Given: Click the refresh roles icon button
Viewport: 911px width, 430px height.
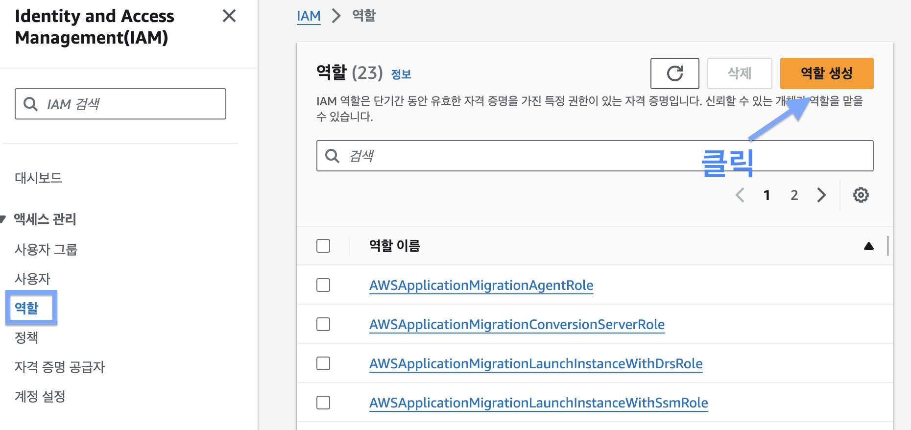Looking at the screenshot, I should [674, 73].
